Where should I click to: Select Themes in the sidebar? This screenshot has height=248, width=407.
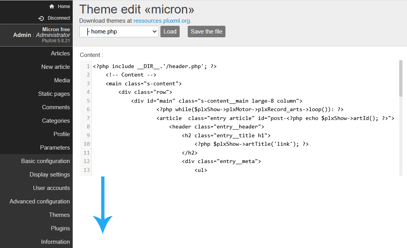pyautogui.click(x=59, y=215)
